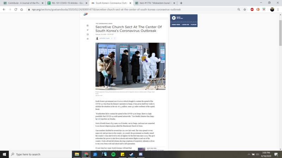Image resolution: width=282 pixels, height=158 pixels.
Task: Open the red ABP ad blocker extension
Action: point(252,9)
